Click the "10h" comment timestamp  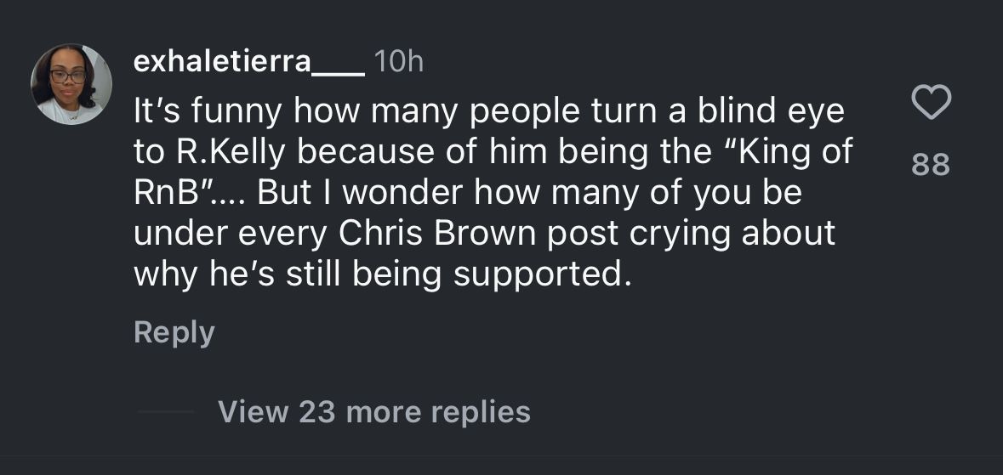(398, 62)
